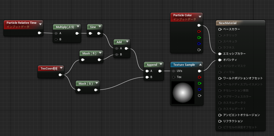Click Append node input pin A

[147, 71]
